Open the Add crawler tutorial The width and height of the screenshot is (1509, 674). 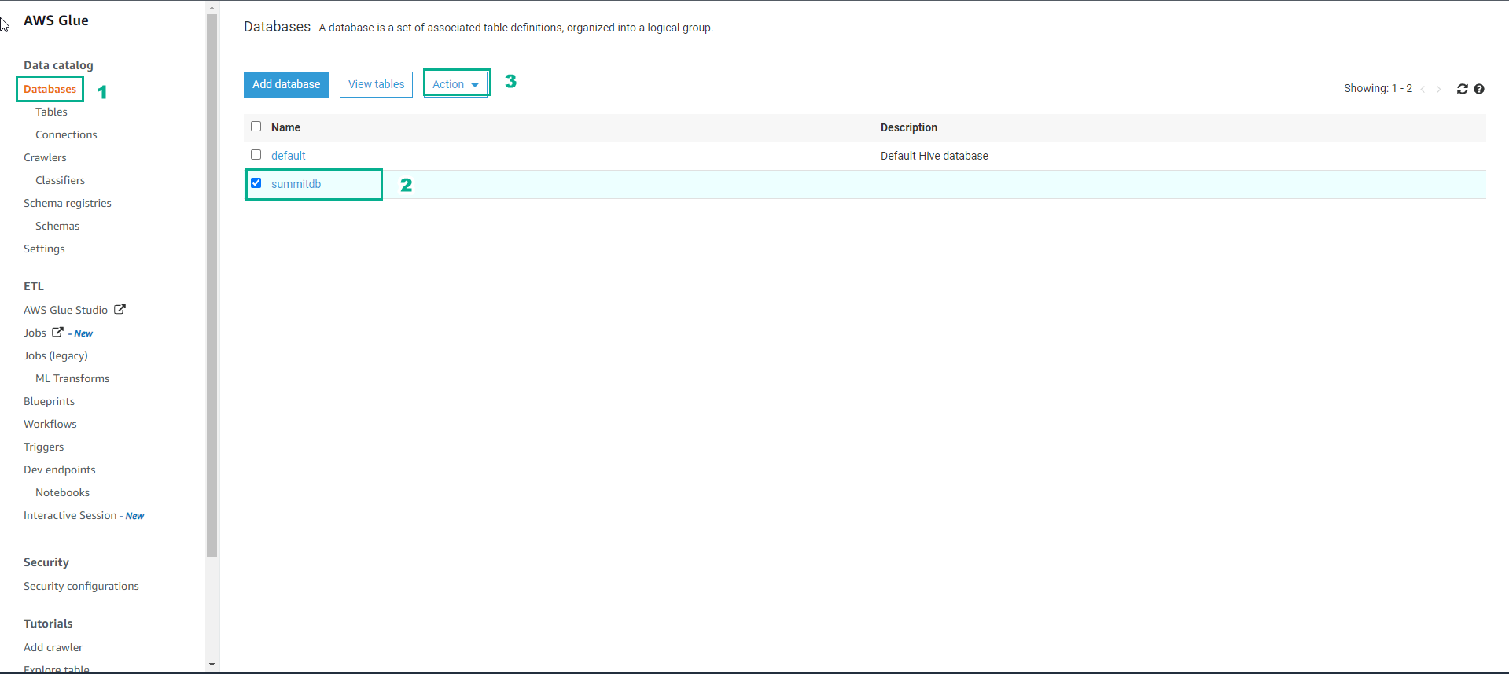pyautogui.click(x=53, y=647)
